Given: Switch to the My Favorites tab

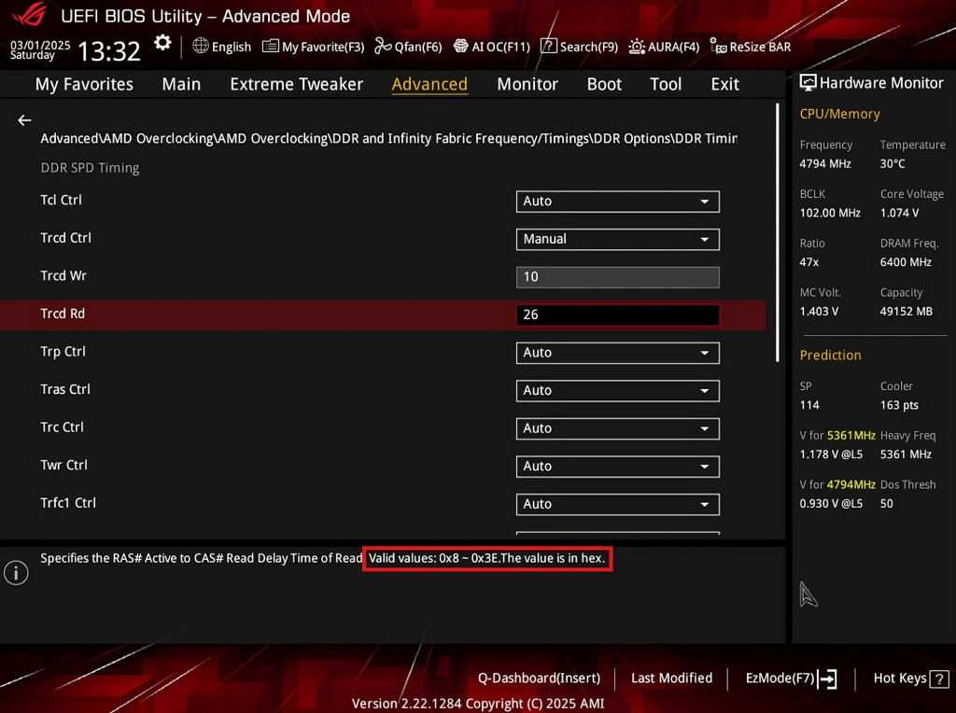Looking at the screenshot, I should pos(84,84).
